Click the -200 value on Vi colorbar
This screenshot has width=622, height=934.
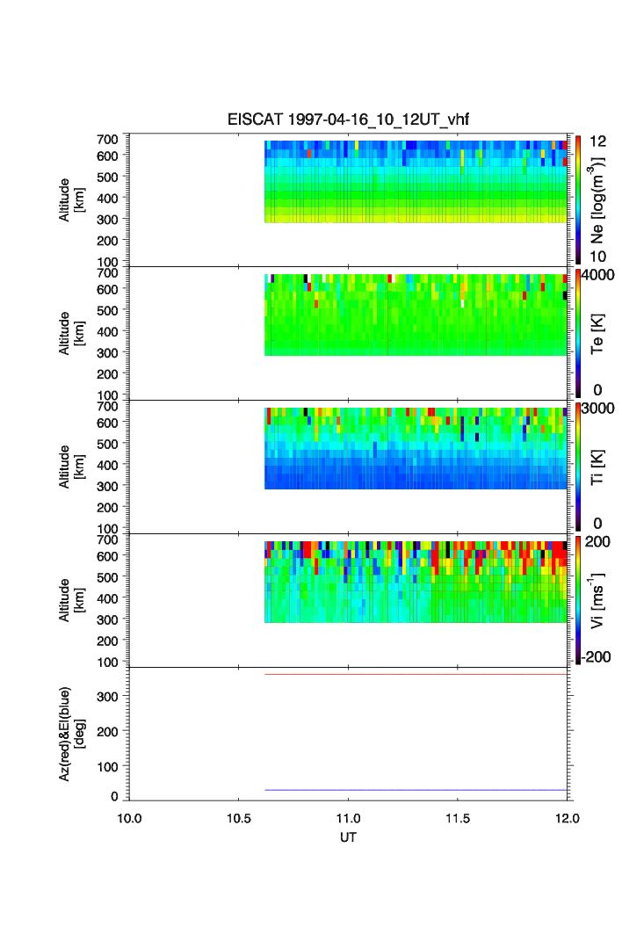(x=597, y=657)
